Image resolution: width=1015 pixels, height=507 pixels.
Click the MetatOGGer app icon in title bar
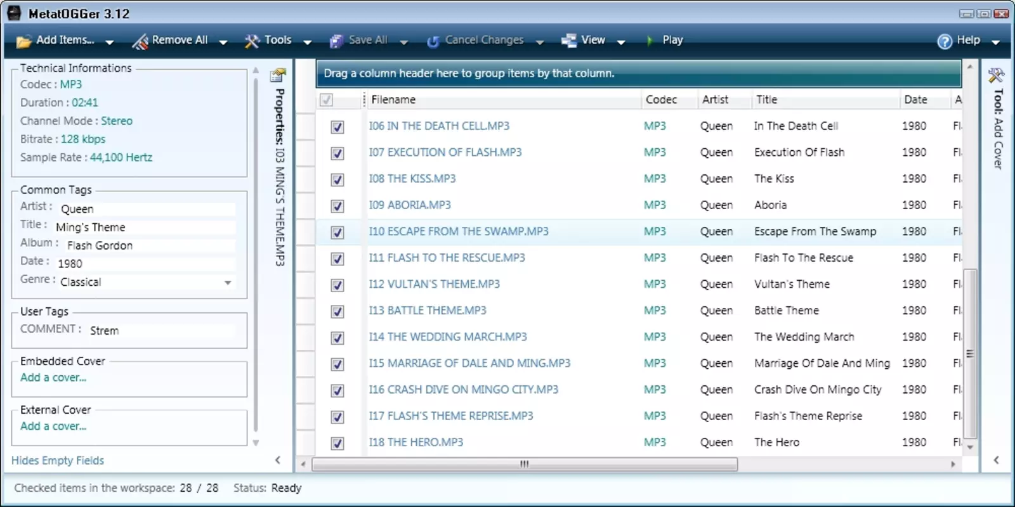tap(14, 13)
